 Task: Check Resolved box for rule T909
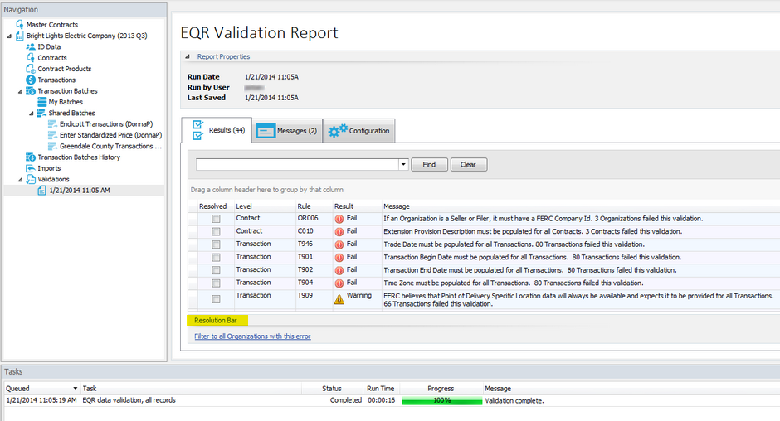click(x=216, y=299)
